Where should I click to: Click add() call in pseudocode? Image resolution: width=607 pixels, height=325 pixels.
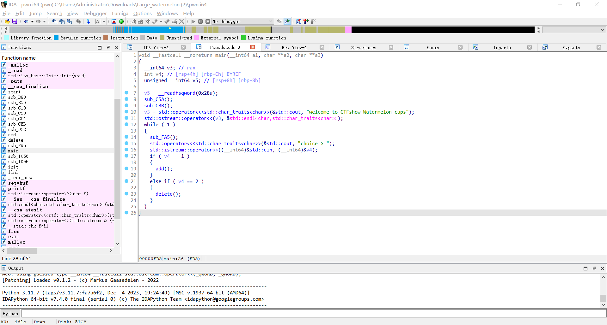164,169
